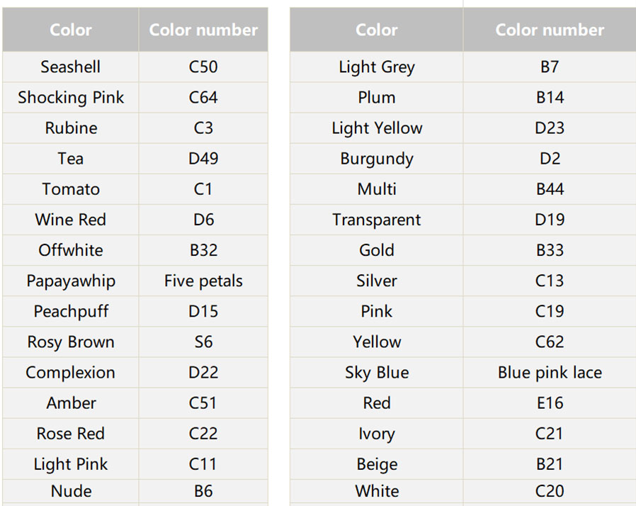The height and width of the screenshot is (506, 636).
Task: Select the Papayawhip color name
Action: point(71,281)
